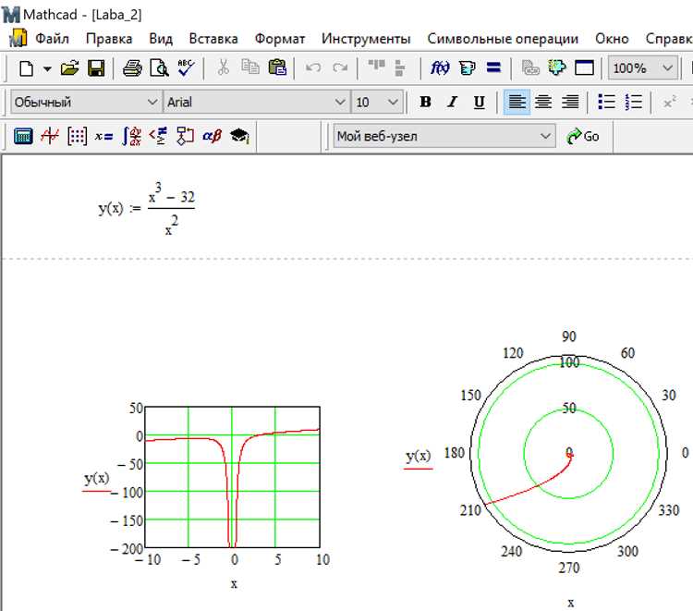Click the Mathcad document icon beside Файл
The height and width of the screenshot is (611, 693).
click(18, 38)
